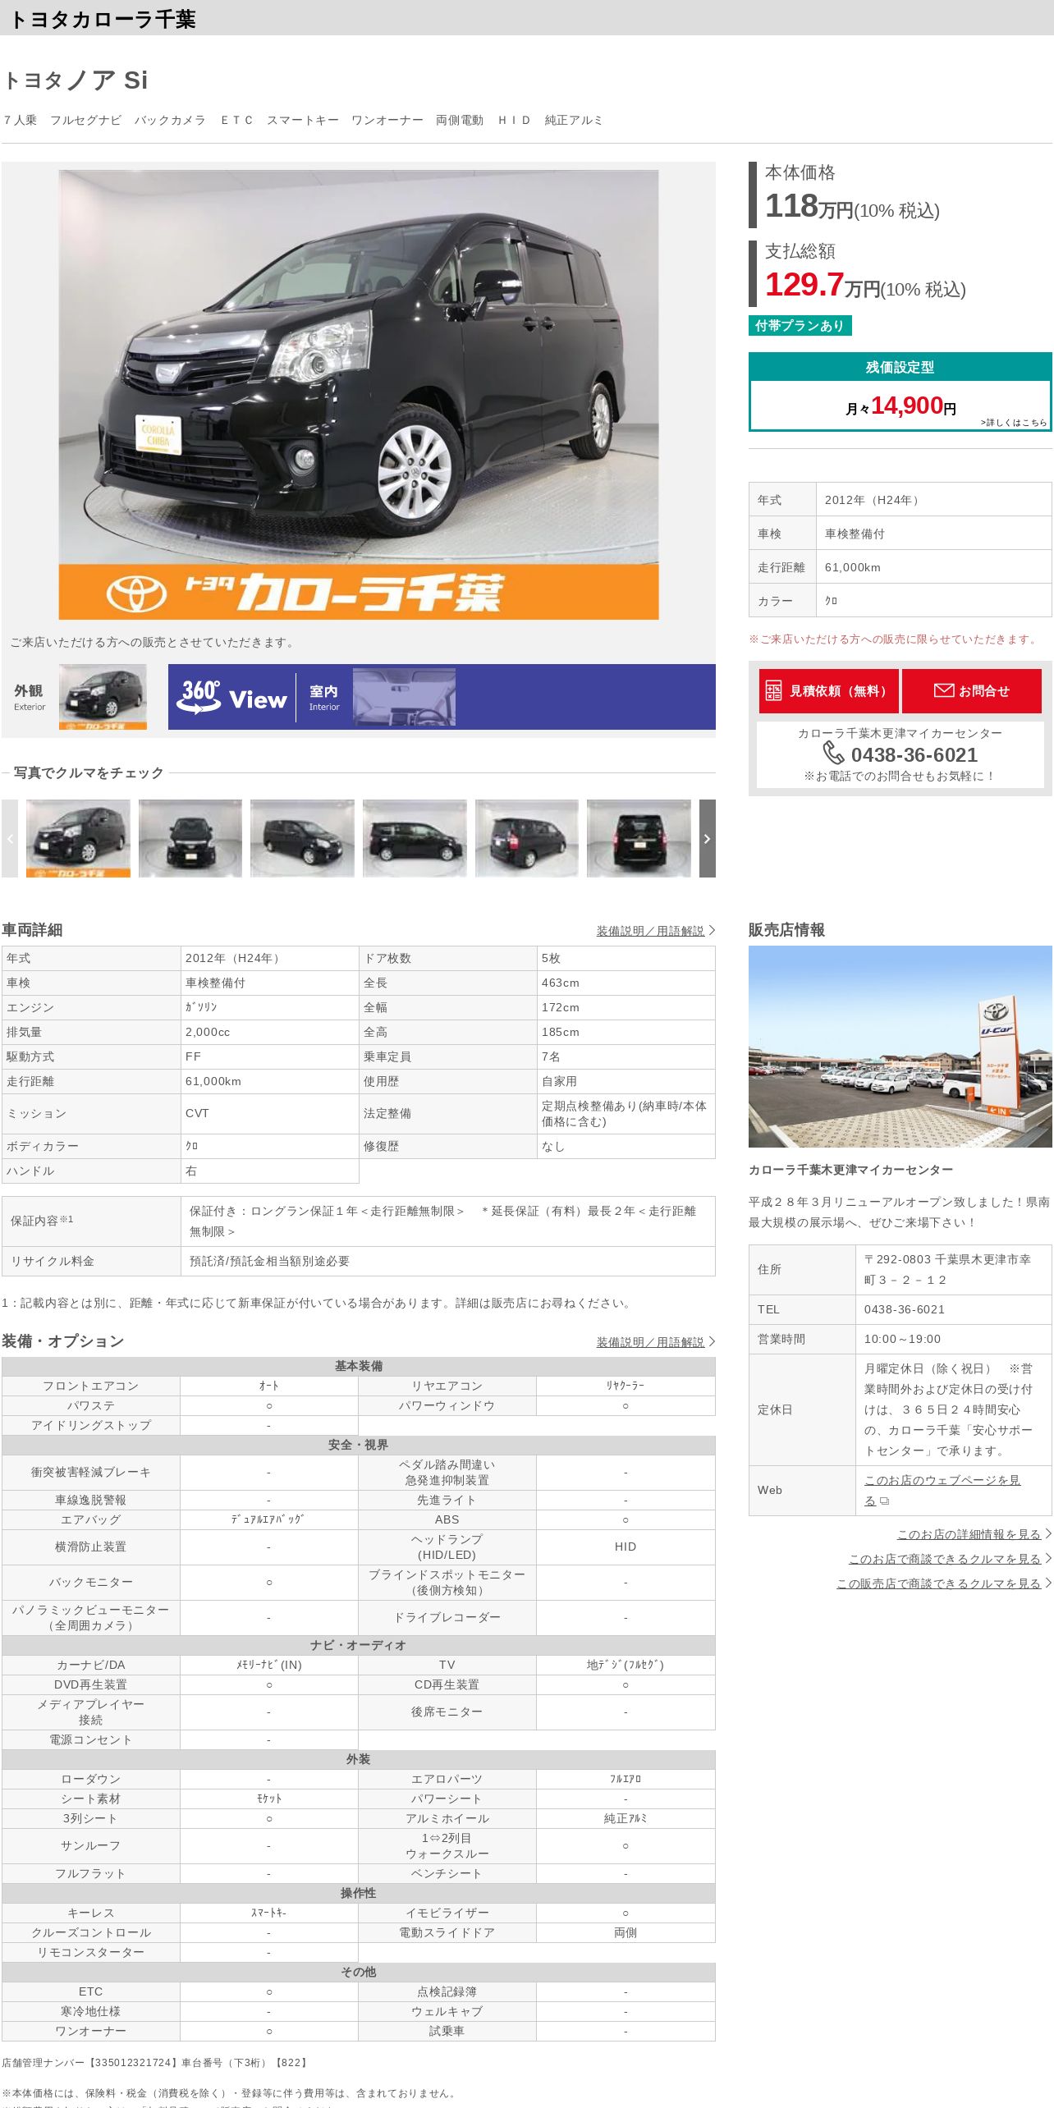Viewport: 1054px width, 2108px height.
Task: Click トヨタカローラ千葉 header title
Action: [x=102, y=19]
